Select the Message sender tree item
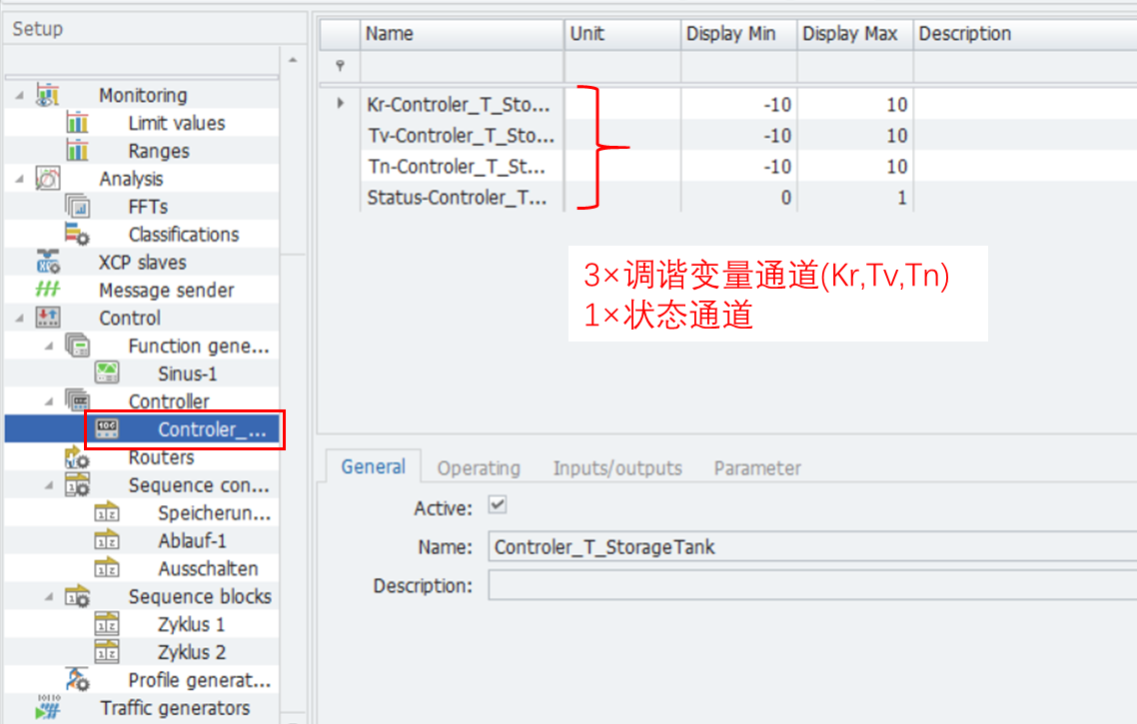 pos(166,290)
